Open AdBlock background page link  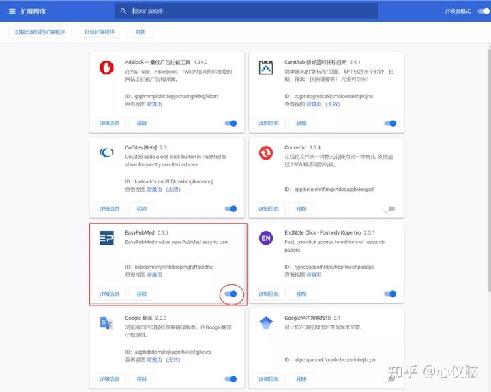(154, 104)
